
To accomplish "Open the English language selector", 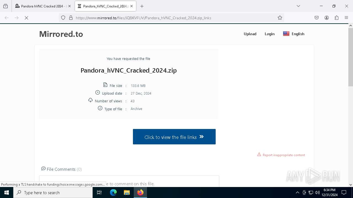I will [x=294, y=34].
